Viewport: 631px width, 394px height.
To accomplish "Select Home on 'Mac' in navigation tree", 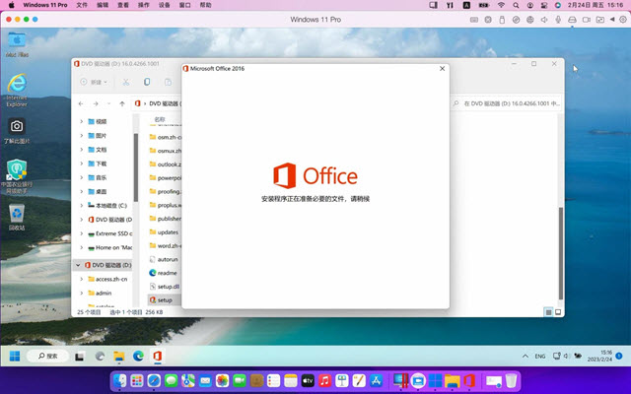I will pyautogui.click(x=109, y=247).
